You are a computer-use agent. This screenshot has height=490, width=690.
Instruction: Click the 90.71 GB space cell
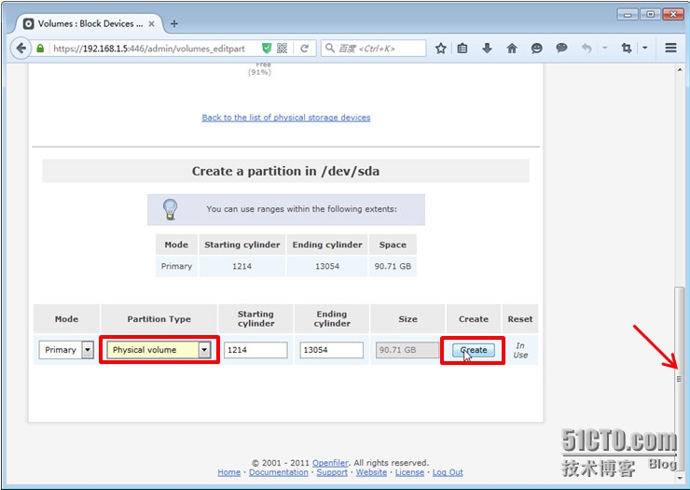click(393, 266)
